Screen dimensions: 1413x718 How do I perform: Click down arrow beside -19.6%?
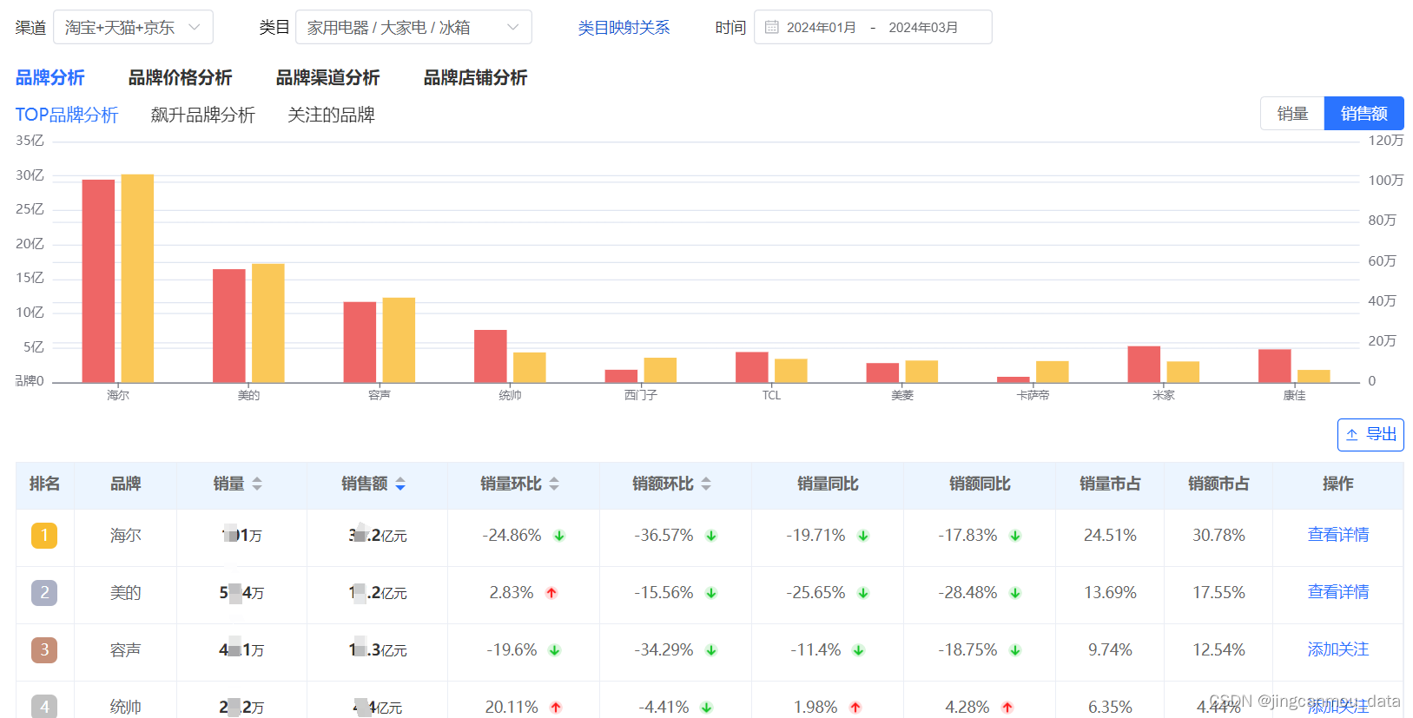click(x=555, y=650)
